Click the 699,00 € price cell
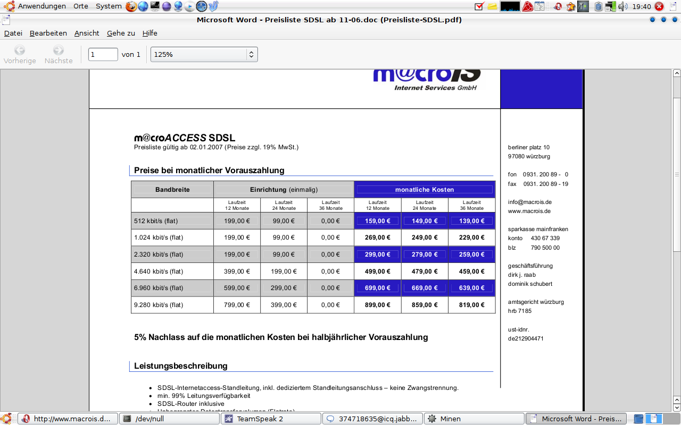 (378, 288)
